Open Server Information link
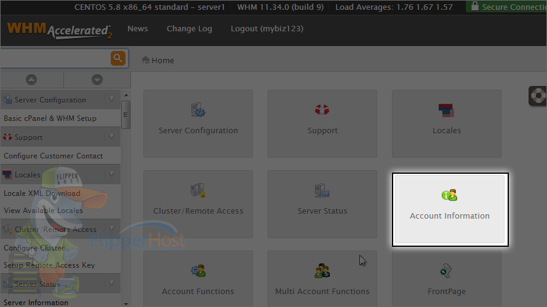The width and height of the screenshot is (547, 307). (36, 302)
